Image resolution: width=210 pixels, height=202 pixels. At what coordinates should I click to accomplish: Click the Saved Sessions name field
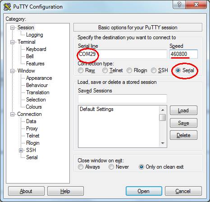point(123,99)
